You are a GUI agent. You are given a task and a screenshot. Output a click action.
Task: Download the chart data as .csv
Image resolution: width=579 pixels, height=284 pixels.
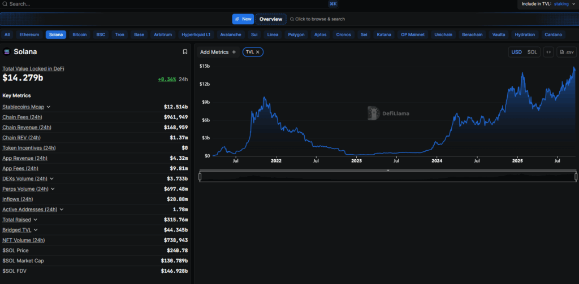tap(567, 52)
